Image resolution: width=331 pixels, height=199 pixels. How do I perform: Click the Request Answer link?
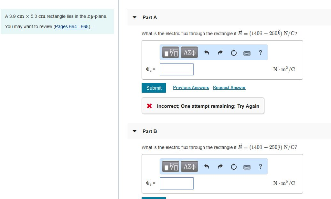pos(229,88)
